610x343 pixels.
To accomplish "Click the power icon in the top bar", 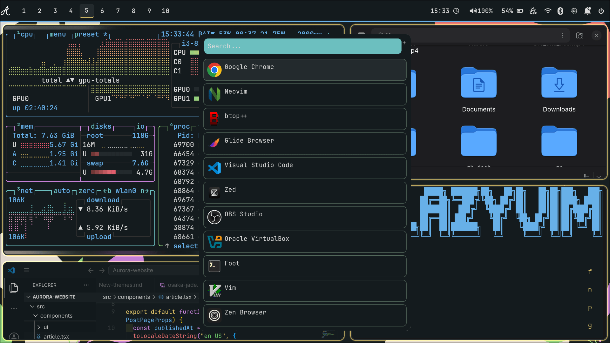I will coord(601,11).
